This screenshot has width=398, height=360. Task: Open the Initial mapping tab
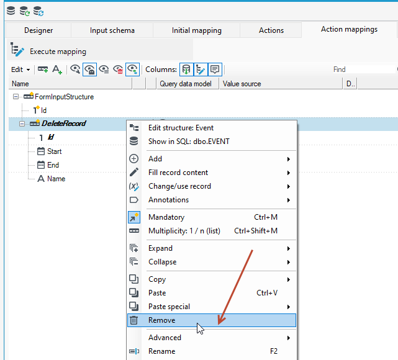196,30
